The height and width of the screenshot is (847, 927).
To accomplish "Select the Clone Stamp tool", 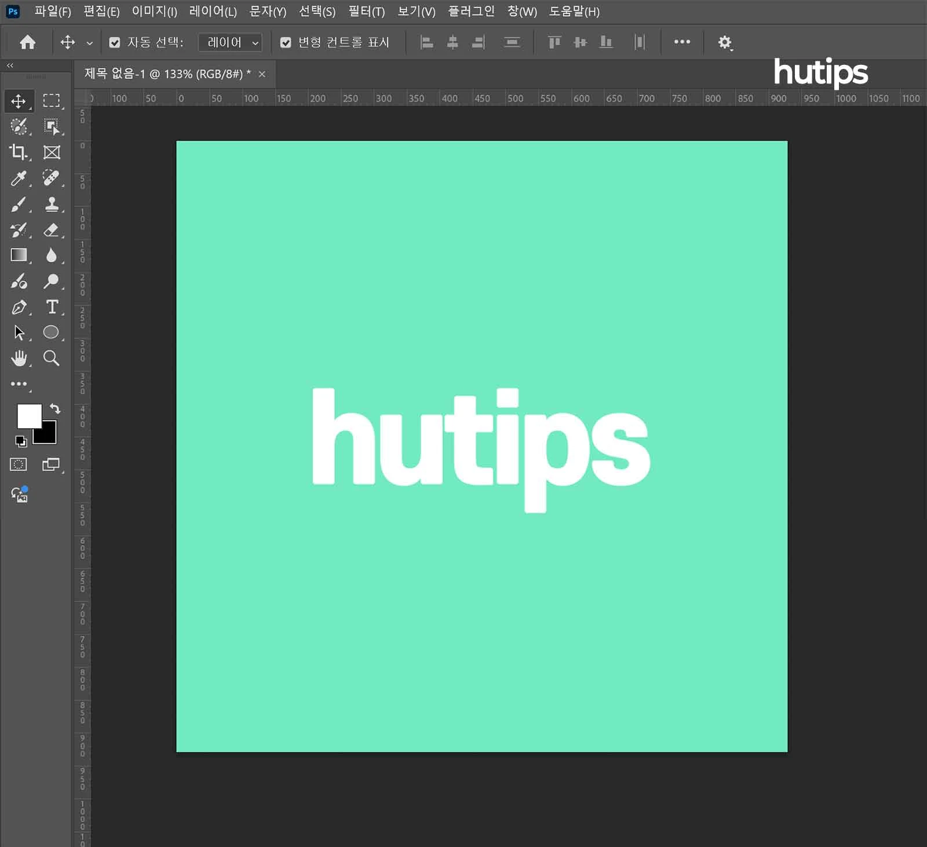I will (x=52, y=204).
